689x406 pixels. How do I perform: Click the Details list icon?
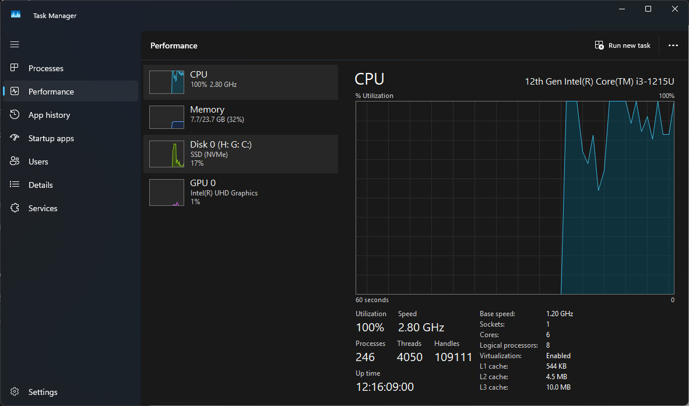pyautogui.click(x=15, y=184)
